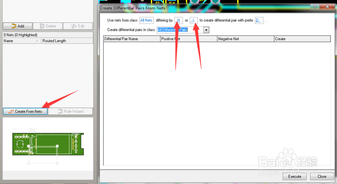Click the X close icon in title bar
The height and width of the screenshot is (184, 337).
pos(327,7)
